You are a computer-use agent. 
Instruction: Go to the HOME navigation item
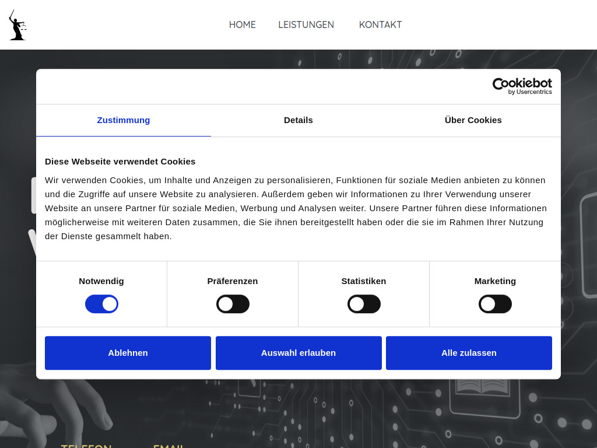tap(242, 24)
